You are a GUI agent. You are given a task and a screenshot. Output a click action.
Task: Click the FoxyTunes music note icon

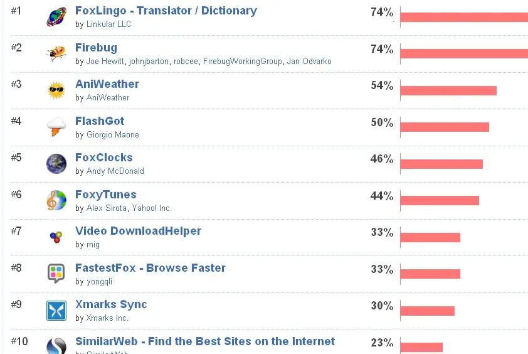[x=56, y=200]
